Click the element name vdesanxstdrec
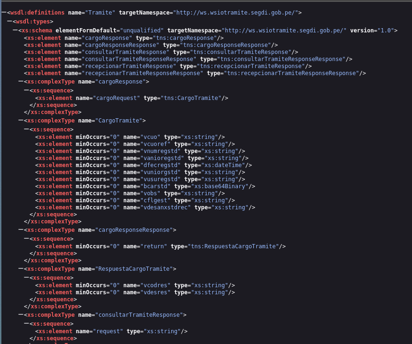 (166, 207)
